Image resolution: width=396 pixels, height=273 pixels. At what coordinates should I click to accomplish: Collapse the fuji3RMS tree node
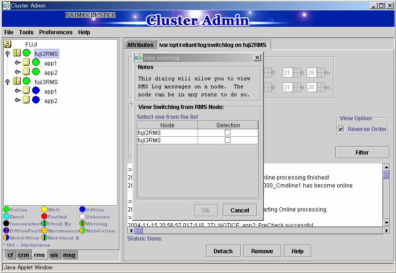tap(8, 82)
